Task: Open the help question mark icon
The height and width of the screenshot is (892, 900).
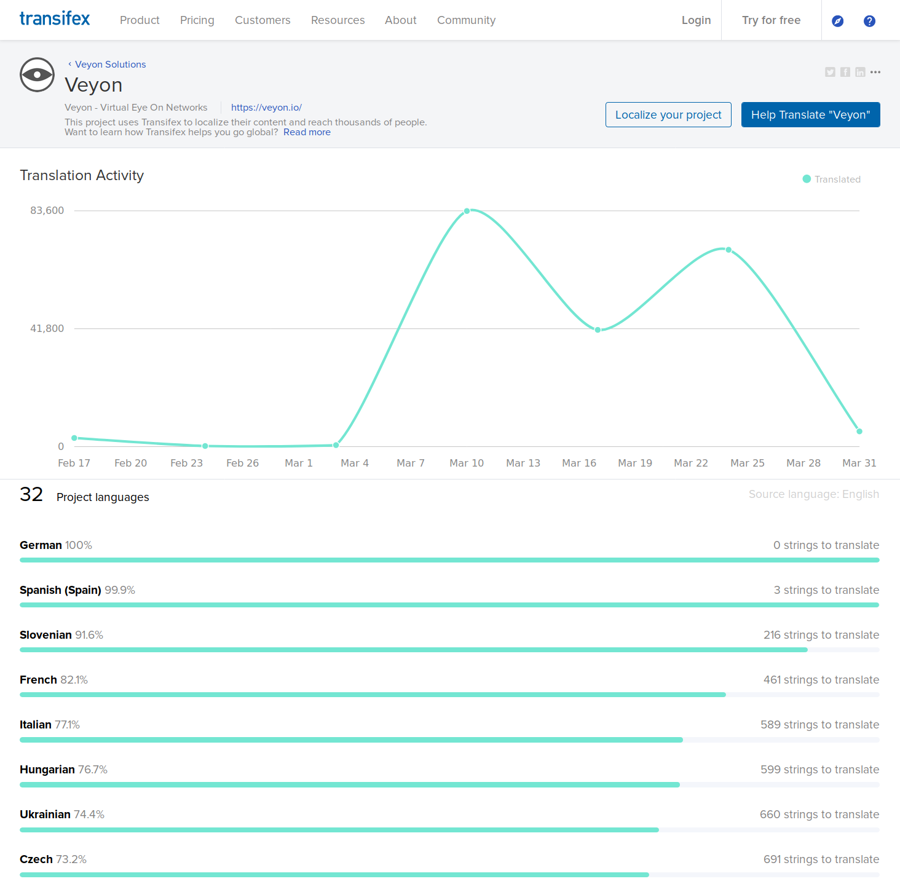Action: pyautogui.click(x=869, y=22)
